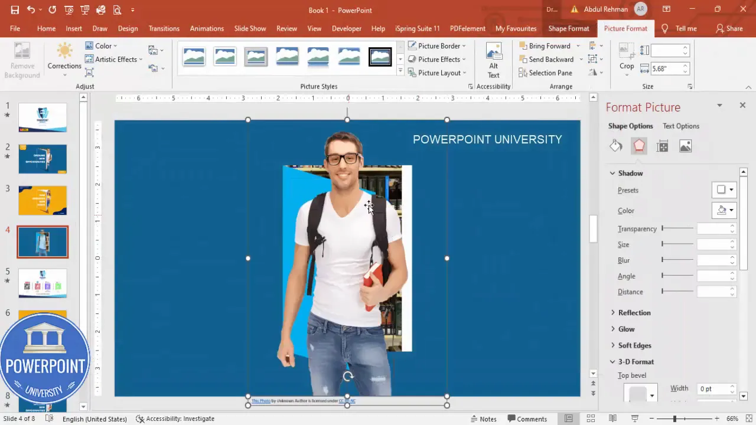This screenshot has height=425, width=756.
Task: Save the presentation from quick access toolbar
Action: coord(15,10)
